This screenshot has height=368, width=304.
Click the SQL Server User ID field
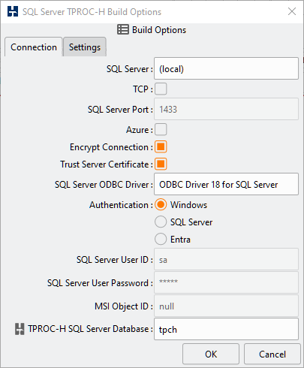coord(226,259)
